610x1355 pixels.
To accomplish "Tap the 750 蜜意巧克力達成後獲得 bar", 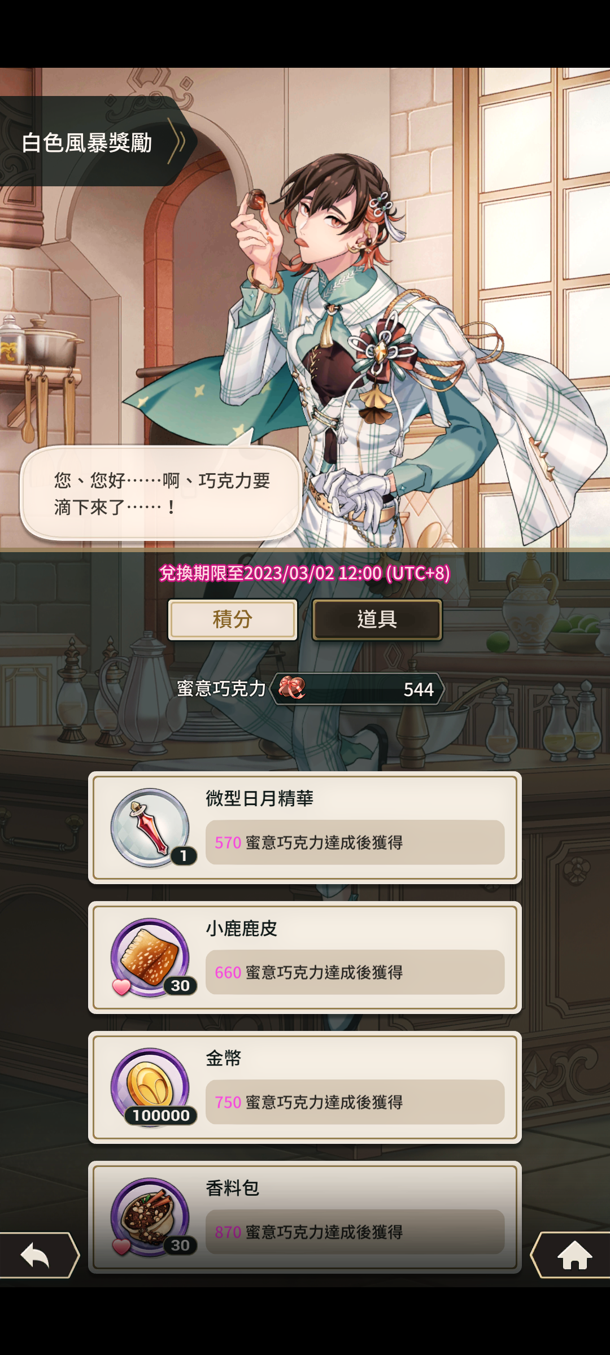I will click(x=355, y=1102).
